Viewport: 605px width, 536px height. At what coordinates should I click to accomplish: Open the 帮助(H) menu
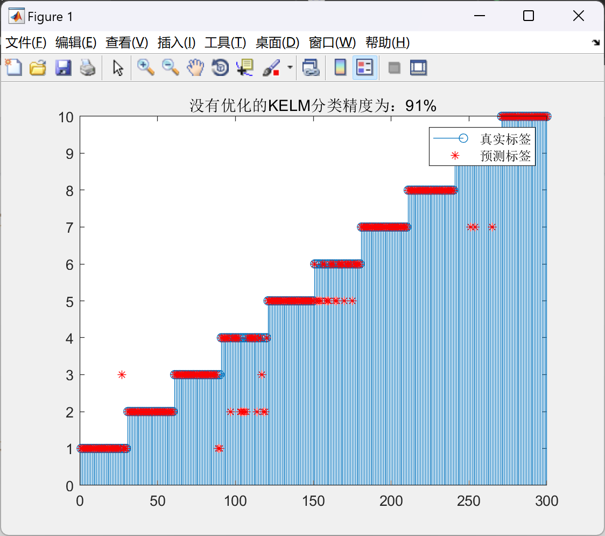(388, 43)
